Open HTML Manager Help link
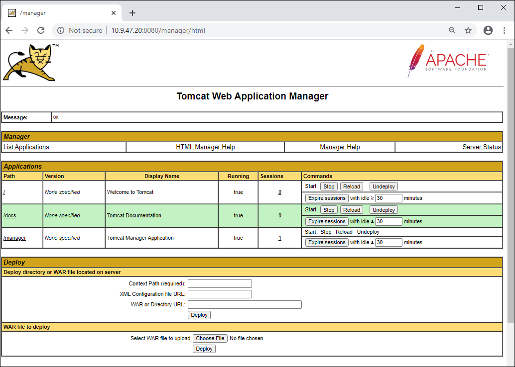Screen dimensions: 515x367 click(x=205, y=147)
